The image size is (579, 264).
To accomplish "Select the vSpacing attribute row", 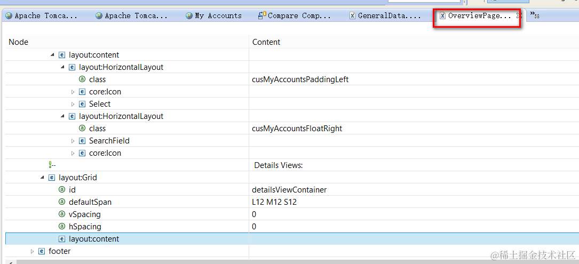I will [292, 214].
